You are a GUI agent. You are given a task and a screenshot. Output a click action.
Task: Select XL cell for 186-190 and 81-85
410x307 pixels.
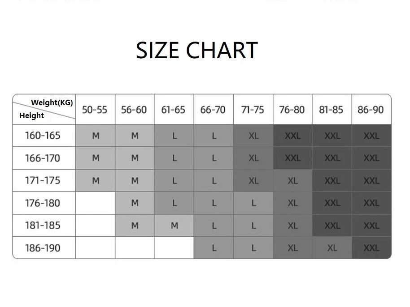click(x=332, y=248)
